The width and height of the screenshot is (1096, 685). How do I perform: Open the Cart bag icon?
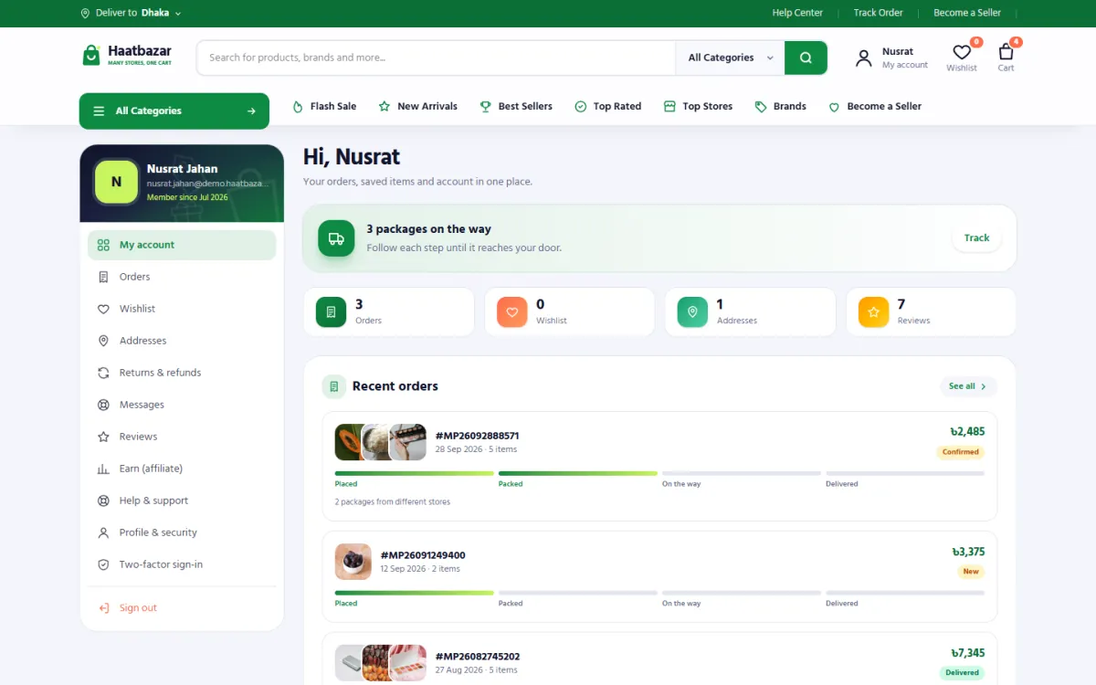pyautogui.click(x=1006, y=52)
